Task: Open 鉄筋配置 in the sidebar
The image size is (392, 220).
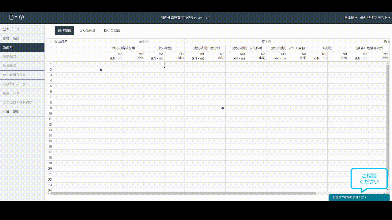Action: (22, 57)
